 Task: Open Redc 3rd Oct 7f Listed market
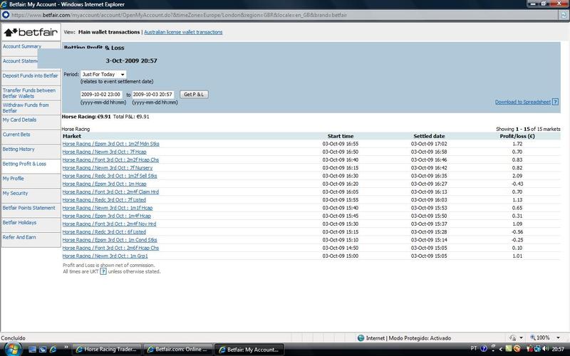pyautogui.click(x=104, y=200)
